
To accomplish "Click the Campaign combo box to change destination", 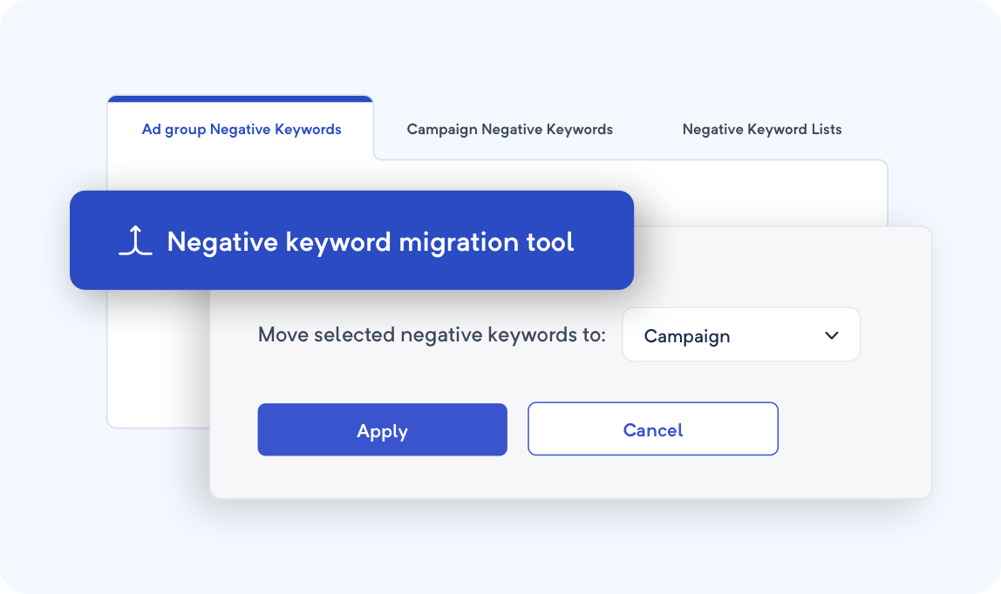I will [741, 334].
